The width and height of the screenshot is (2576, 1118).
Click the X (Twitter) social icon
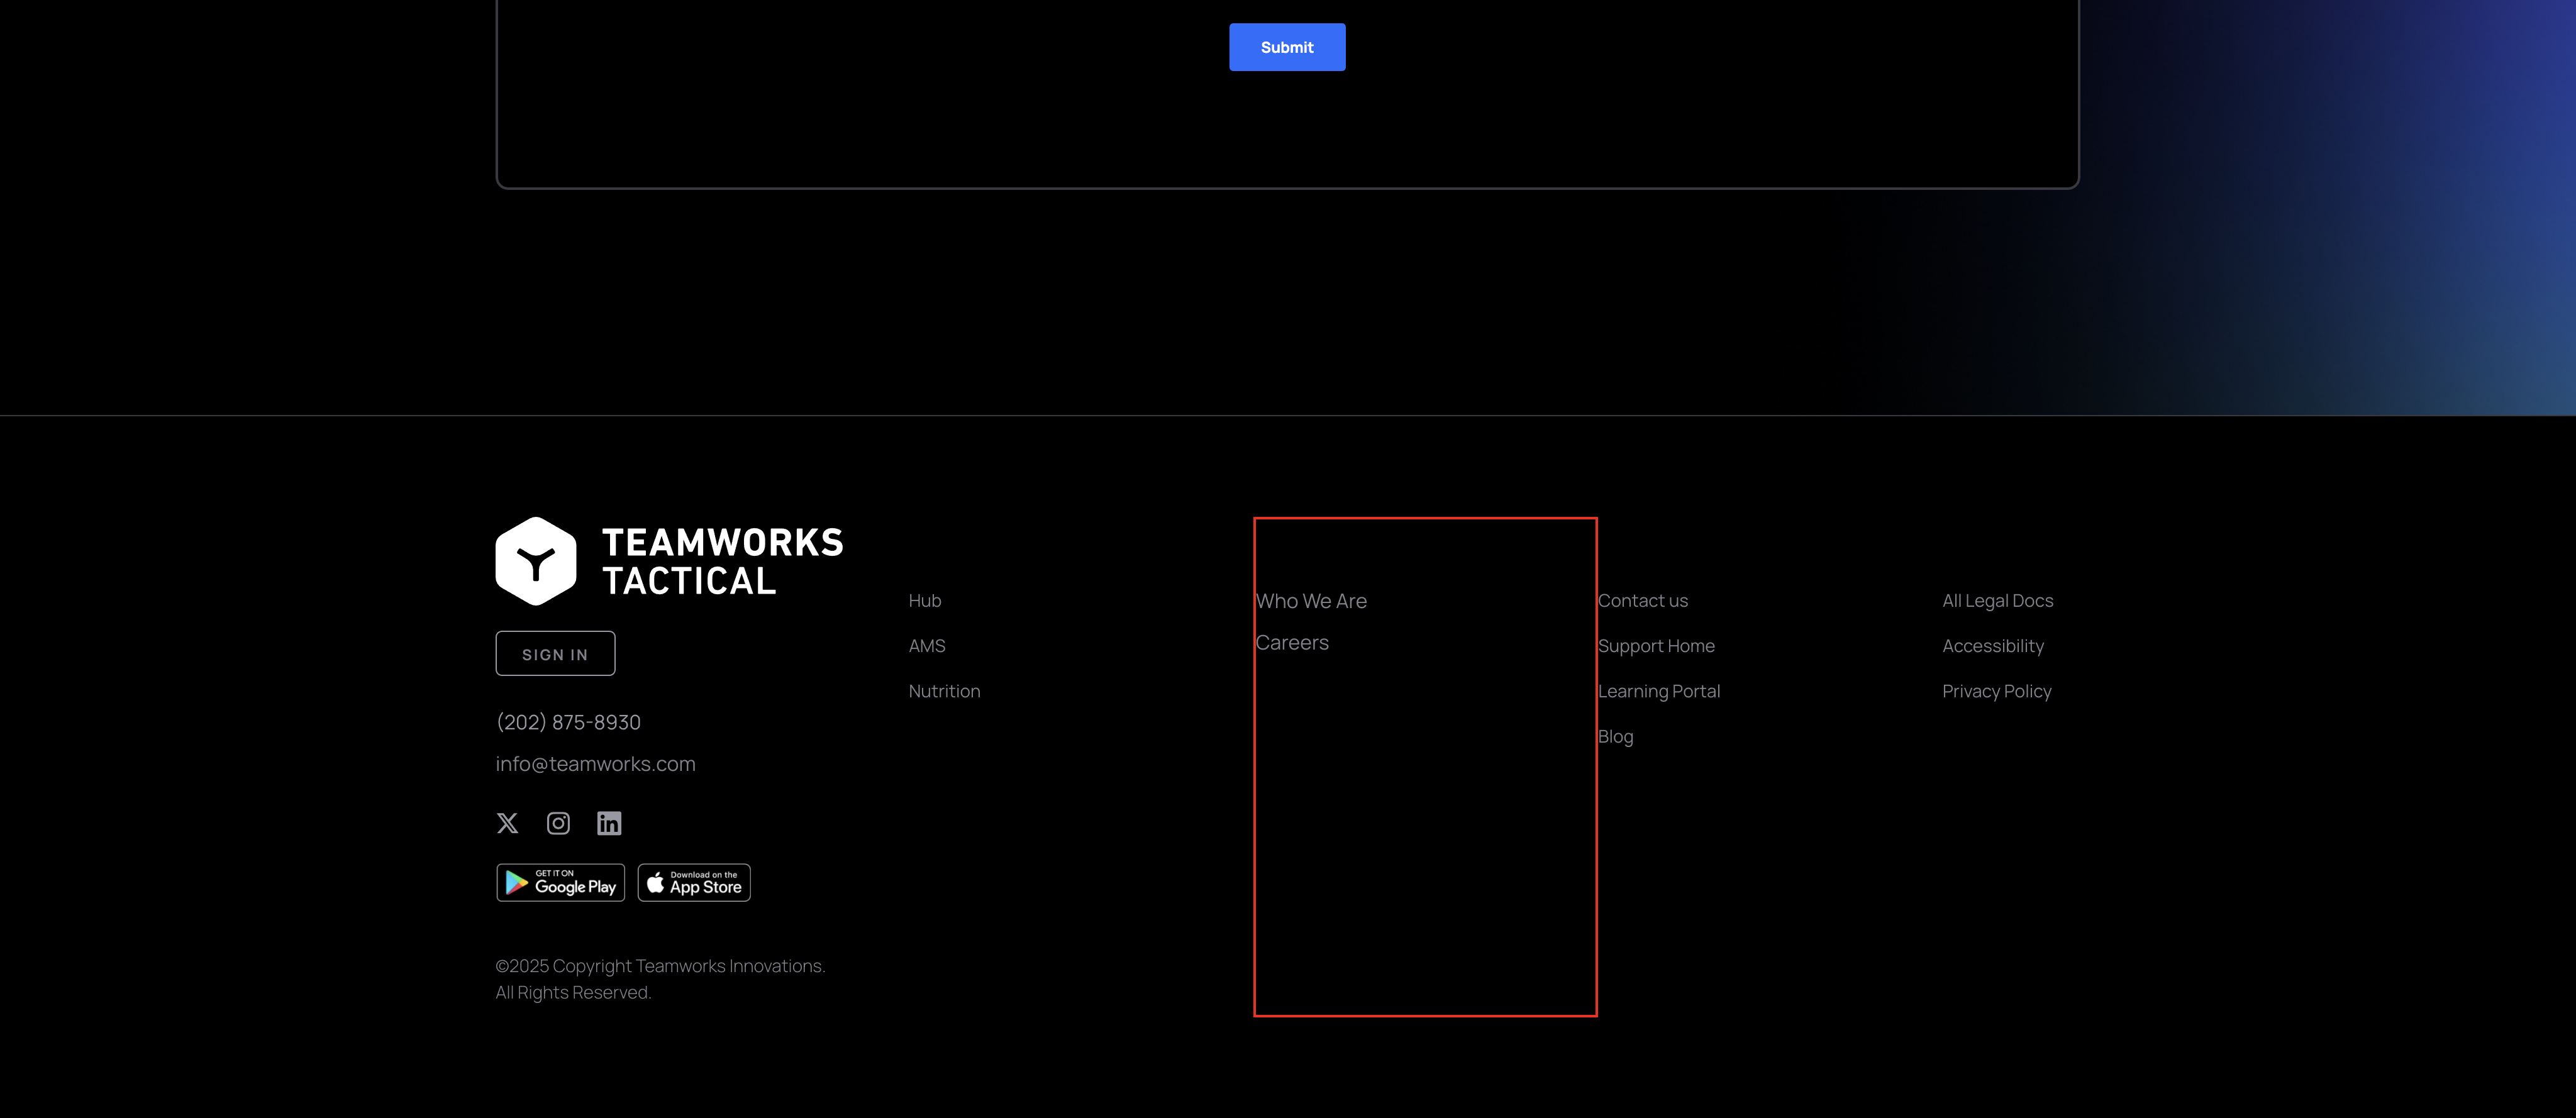pos(507,823)
